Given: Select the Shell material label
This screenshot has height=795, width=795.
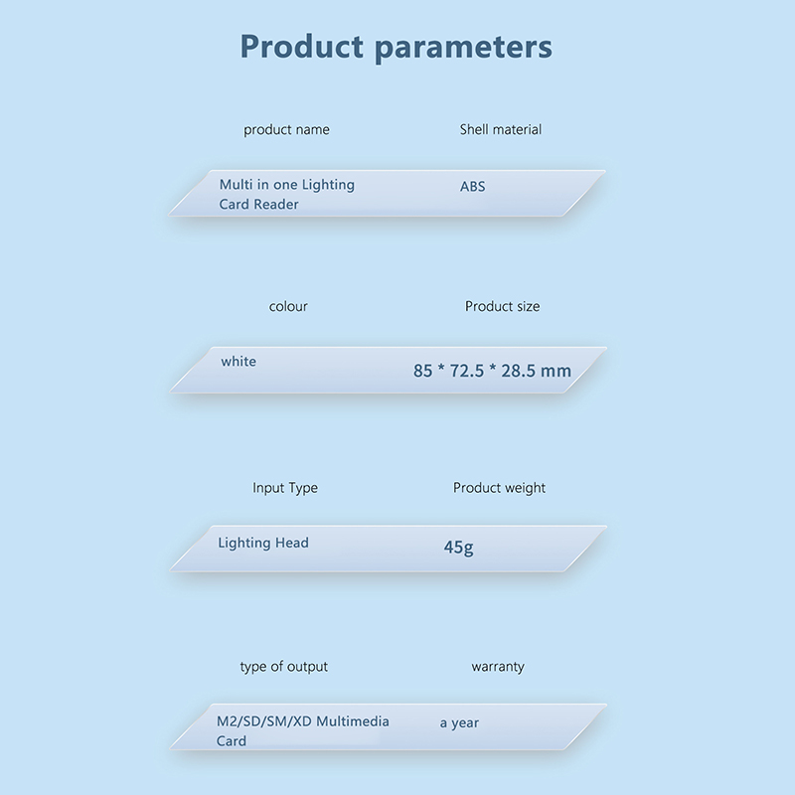Looking at the screenshot, I should point(500,130).
